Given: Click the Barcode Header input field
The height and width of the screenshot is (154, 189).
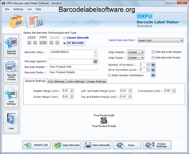Looking at the screenshot, I should (x=73, y=67).
